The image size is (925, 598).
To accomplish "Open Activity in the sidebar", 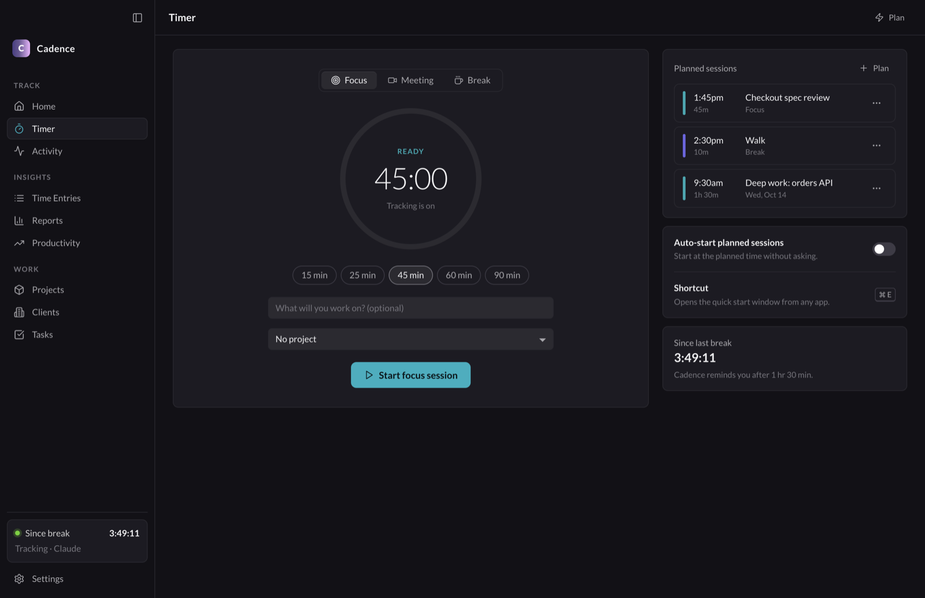I will (77, 151).
